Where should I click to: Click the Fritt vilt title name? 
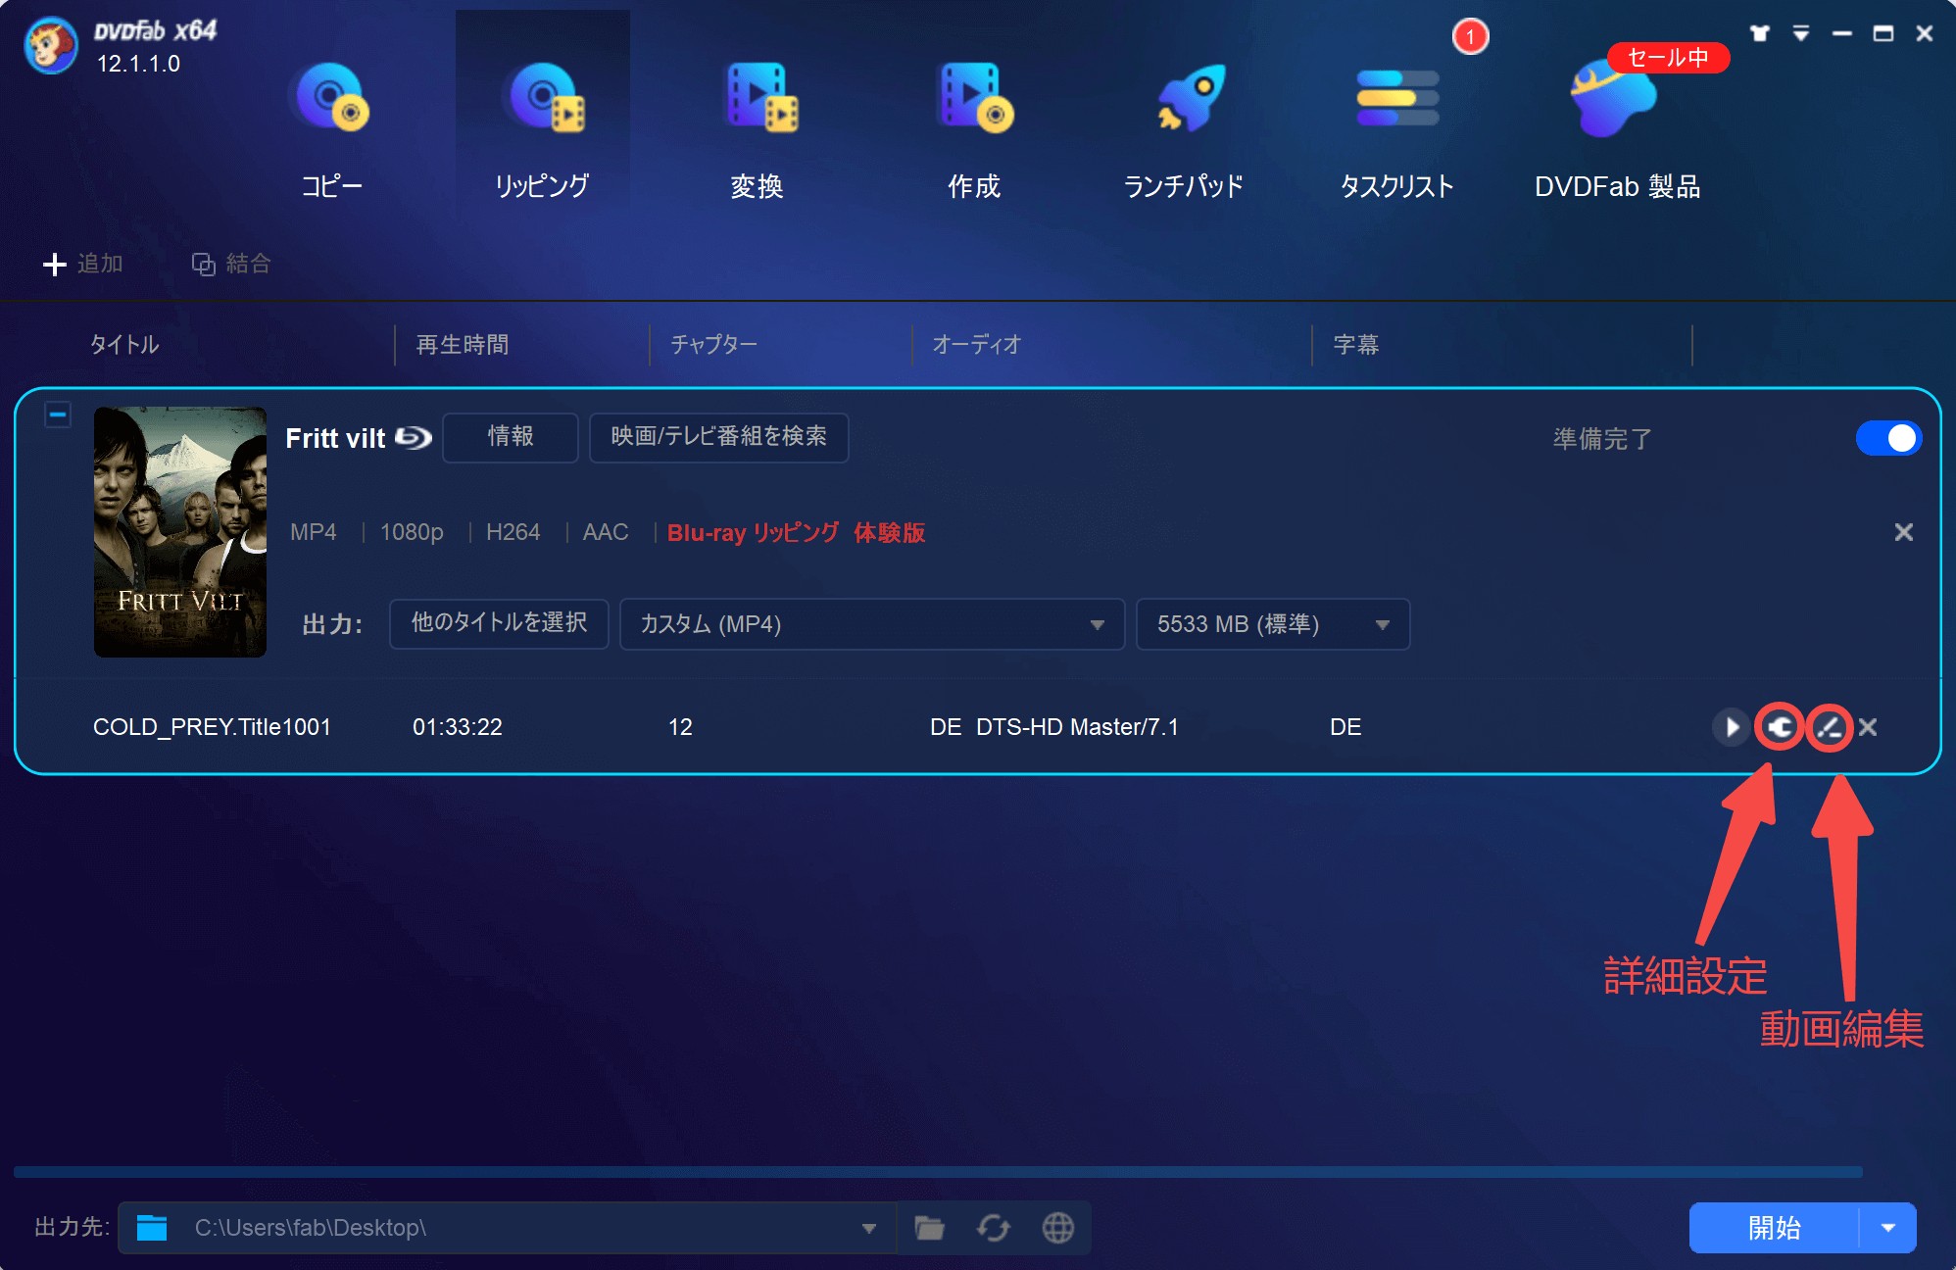335,438
